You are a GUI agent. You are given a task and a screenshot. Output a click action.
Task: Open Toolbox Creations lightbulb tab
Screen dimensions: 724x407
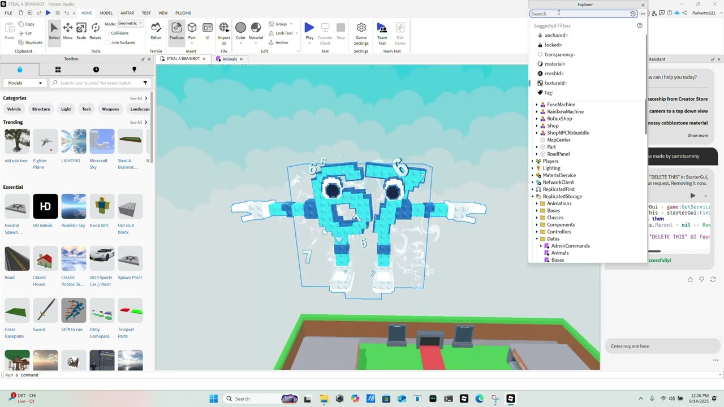[134, 70]
